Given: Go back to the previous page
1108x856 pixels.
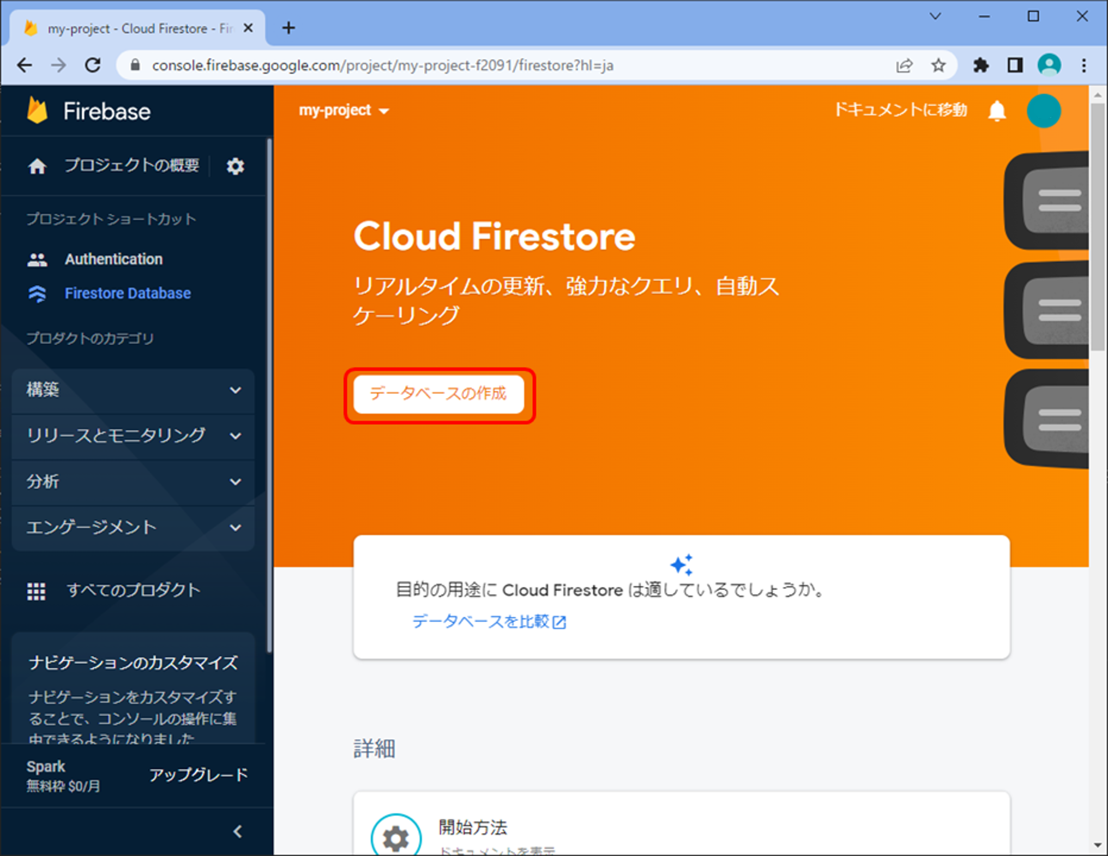Looking at the screenshot, I should pyautogui.click(x=25, y=65).
